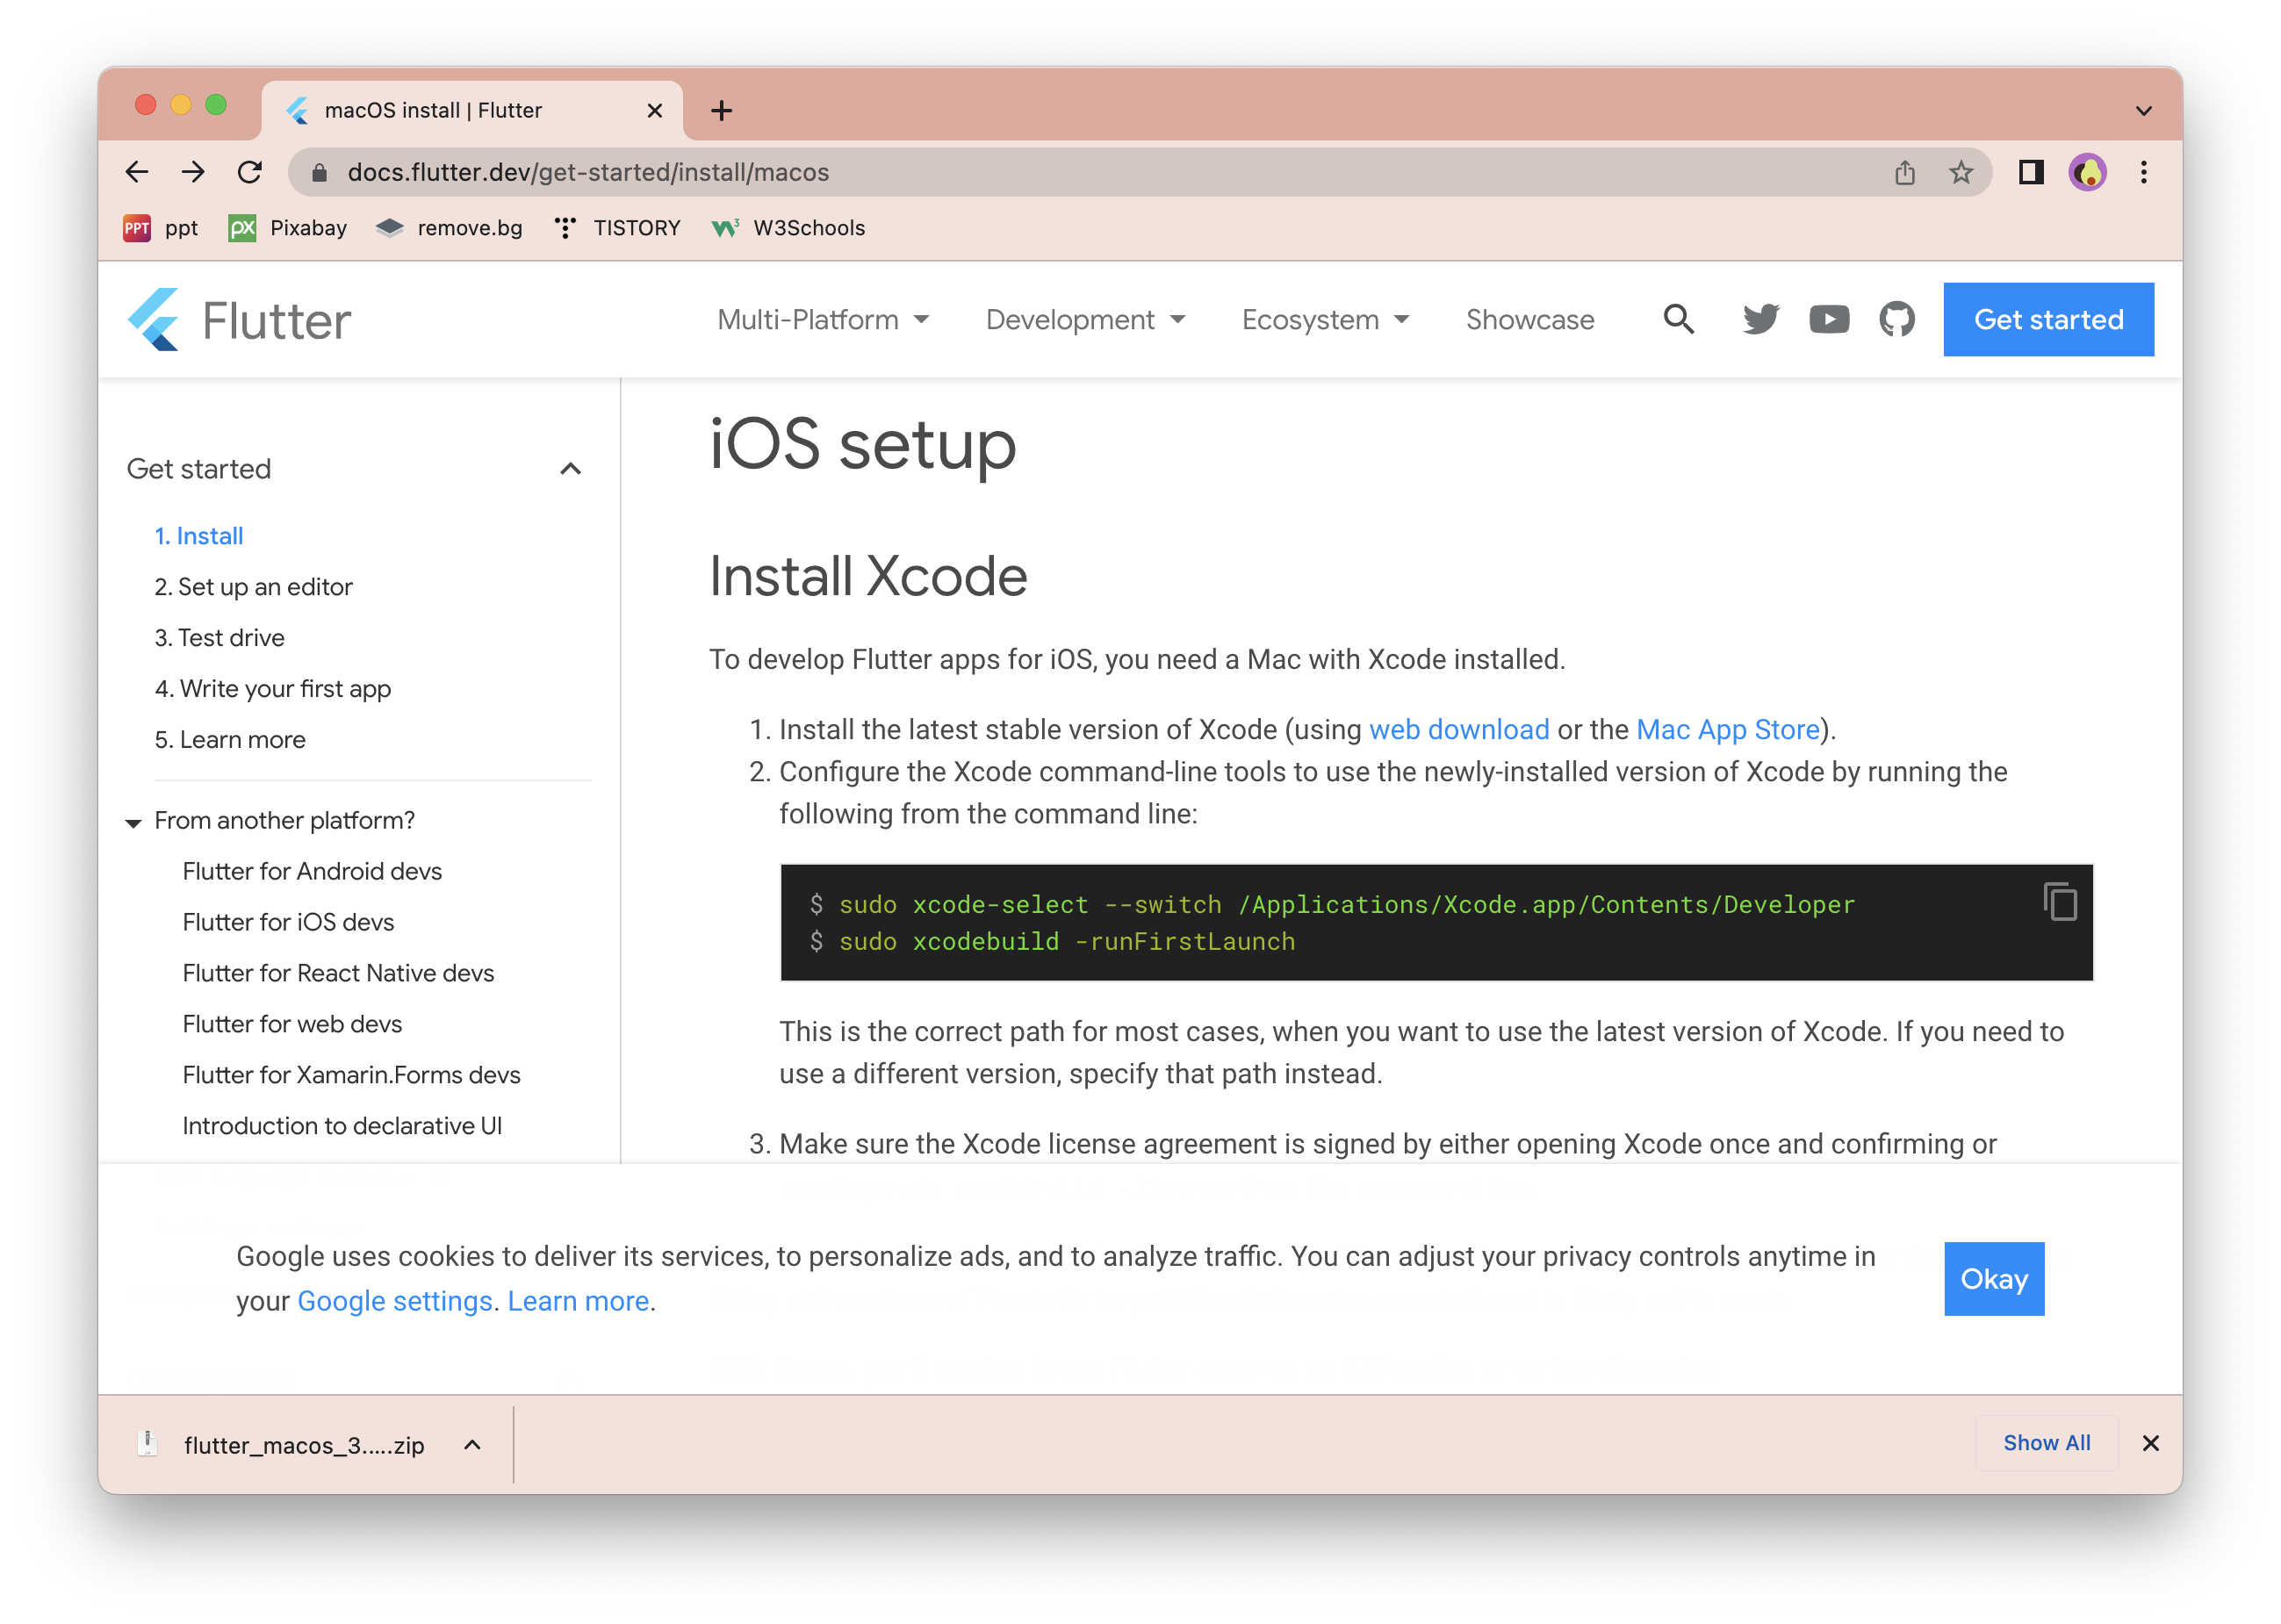Screen dimensions: 2281x1624
Task: Expand the Development dropdown menu
Action: (1085, 320)
